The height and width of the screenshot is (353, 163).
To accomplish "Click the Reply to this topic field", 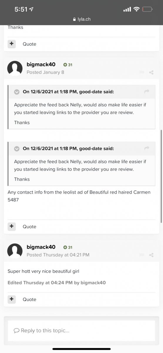I will click(x=81, y=330).
